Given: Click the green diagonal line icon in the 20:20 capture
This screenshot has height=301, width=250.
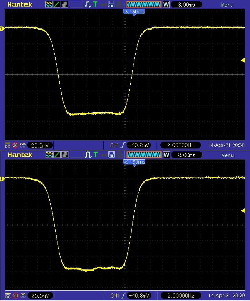Looking at the screenshot, I should [57, 154].
